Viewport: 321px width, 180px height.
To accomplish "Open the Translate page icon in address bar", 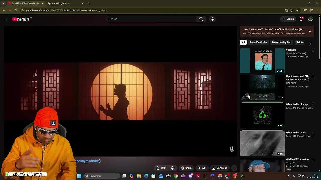I will 286,10.
